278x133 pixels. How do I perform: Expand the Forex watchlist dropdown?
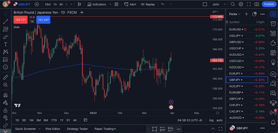coord(235,14)
